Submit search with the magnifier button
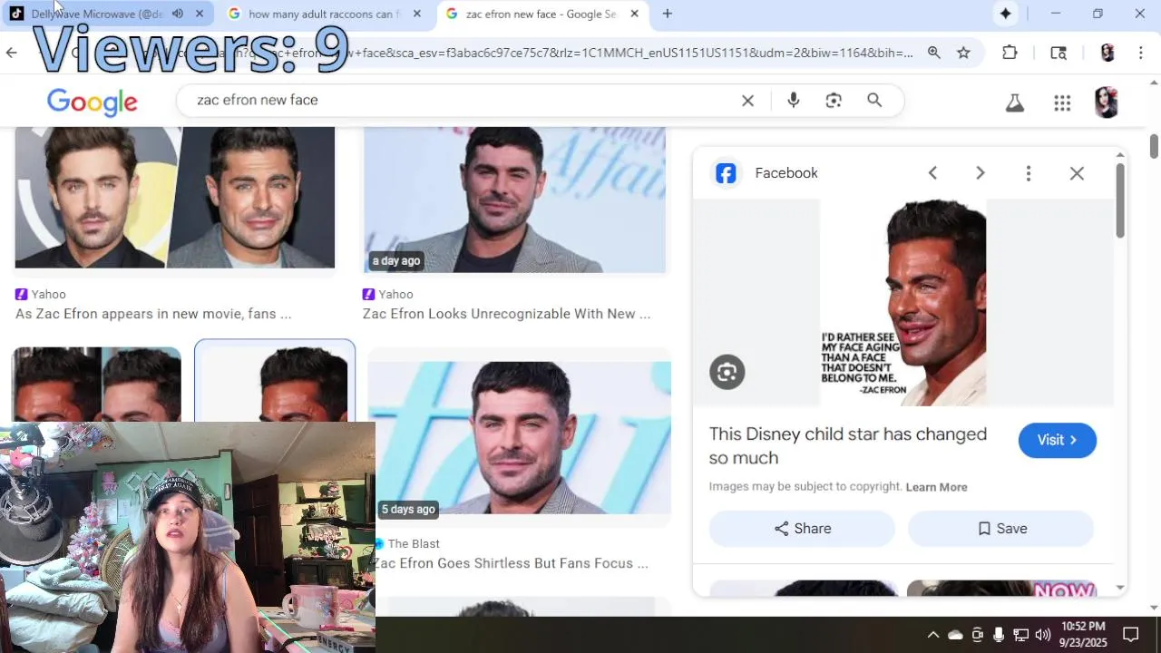 [874, 101]
